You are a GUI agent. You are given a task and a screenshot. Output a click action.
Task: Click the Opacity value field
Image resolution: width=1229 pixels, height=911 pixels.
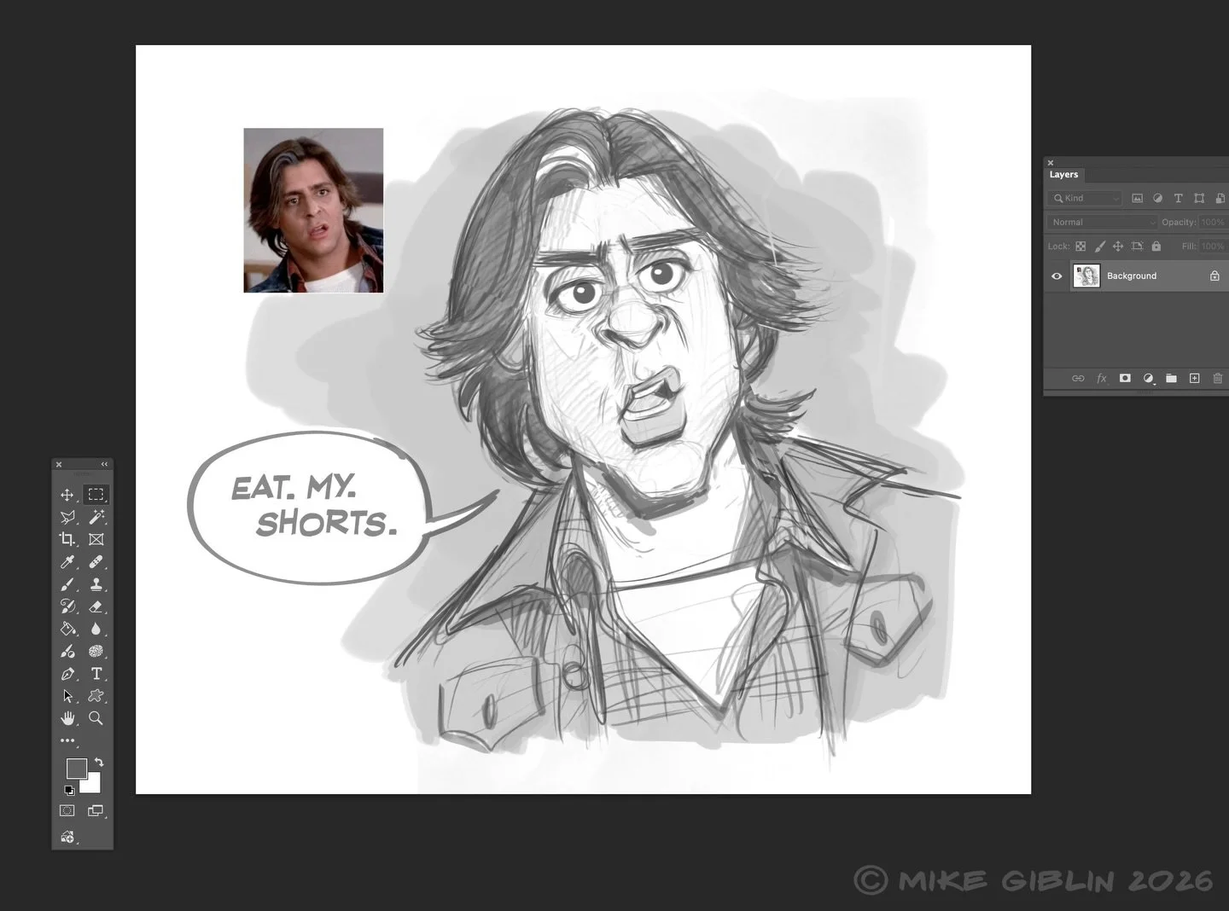click(1212, 222)
